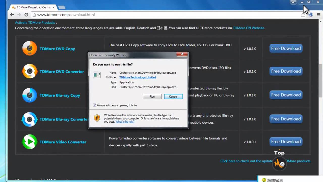Click the TDMore DVD Copy disc icon
This screenshot has height=182, width=323.
pyautogui.click(x=30, y=48)
